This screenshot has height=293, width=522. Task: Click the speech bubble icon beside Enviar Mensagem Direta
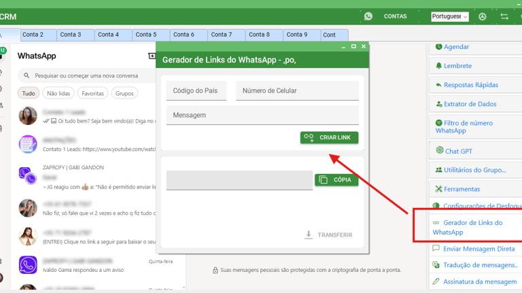pyautogui.click(x=436, y=248)
